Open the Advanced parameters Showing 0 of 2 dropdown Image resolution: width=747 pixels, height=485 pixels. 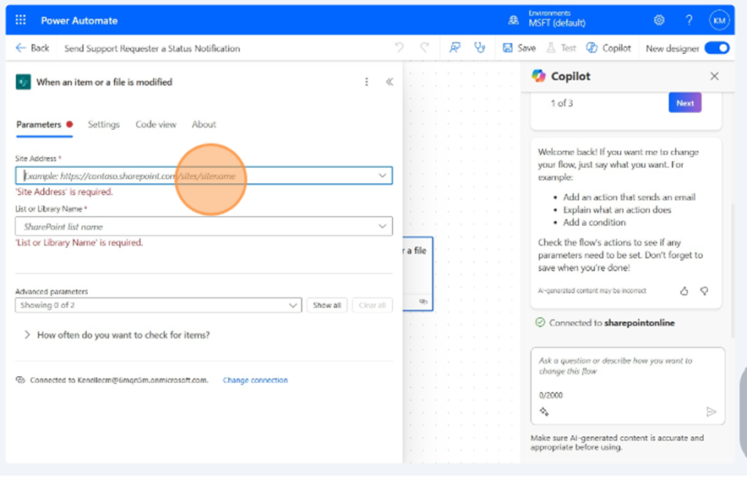pyautogui.click(x=158, y=305)
